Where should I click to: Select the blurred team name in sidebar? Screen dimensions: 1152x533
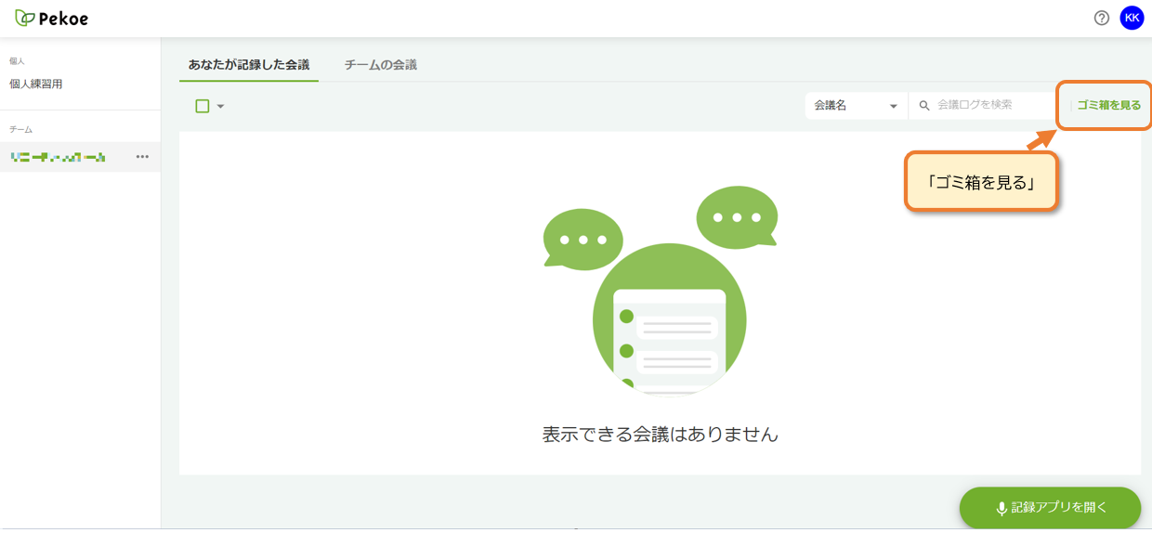point(58,157)
